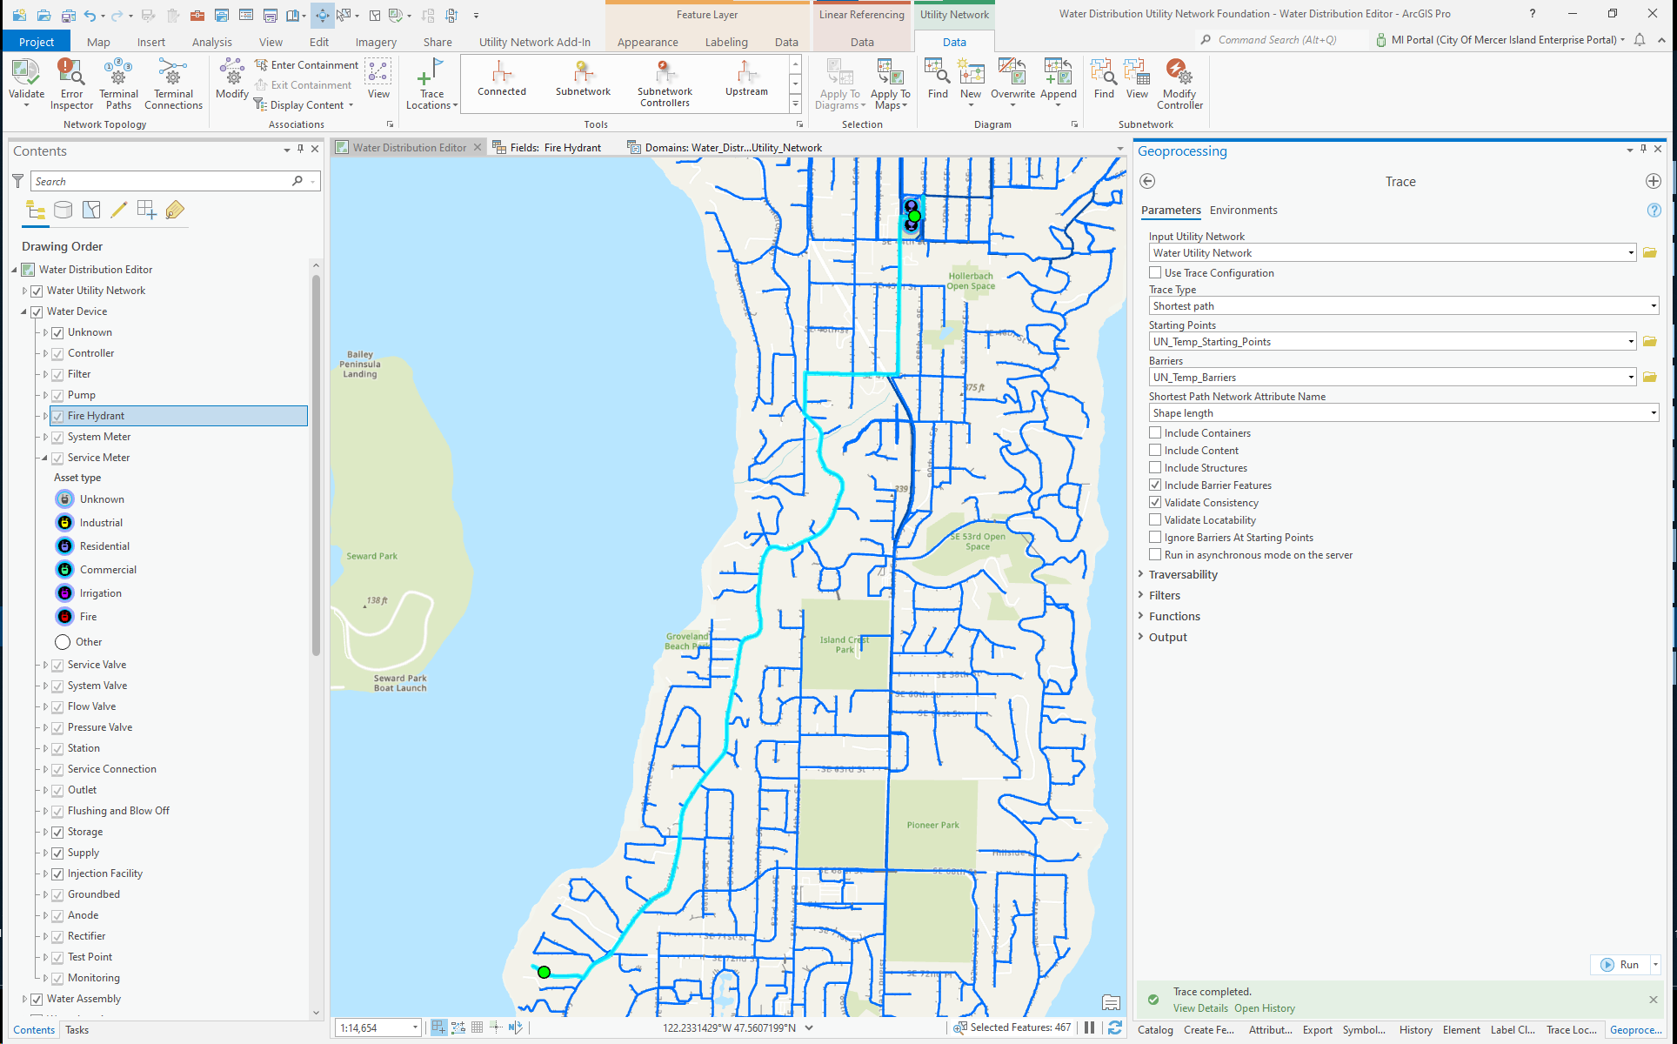Toggle visibility of the Fire Hydrant layer
Screen dimensions: 1677x1044
click(x=57, y=415)
